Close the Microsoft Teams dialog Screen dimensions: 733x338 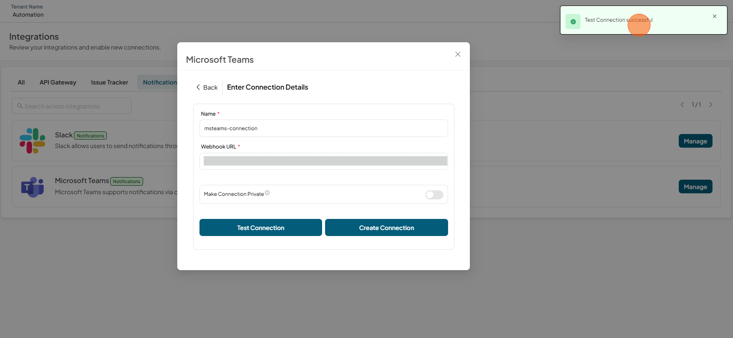tap(458, 54)
